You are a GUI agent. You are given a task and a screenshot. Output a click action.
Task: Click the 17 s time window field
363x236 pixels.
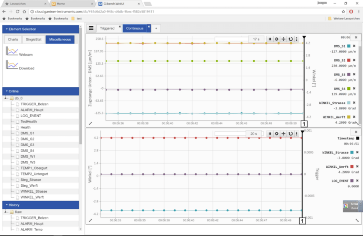(256, 39)
